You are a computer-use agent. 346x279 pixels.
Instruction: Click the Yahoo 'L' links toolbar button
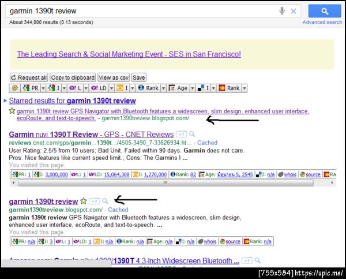(x=76, y=88)
